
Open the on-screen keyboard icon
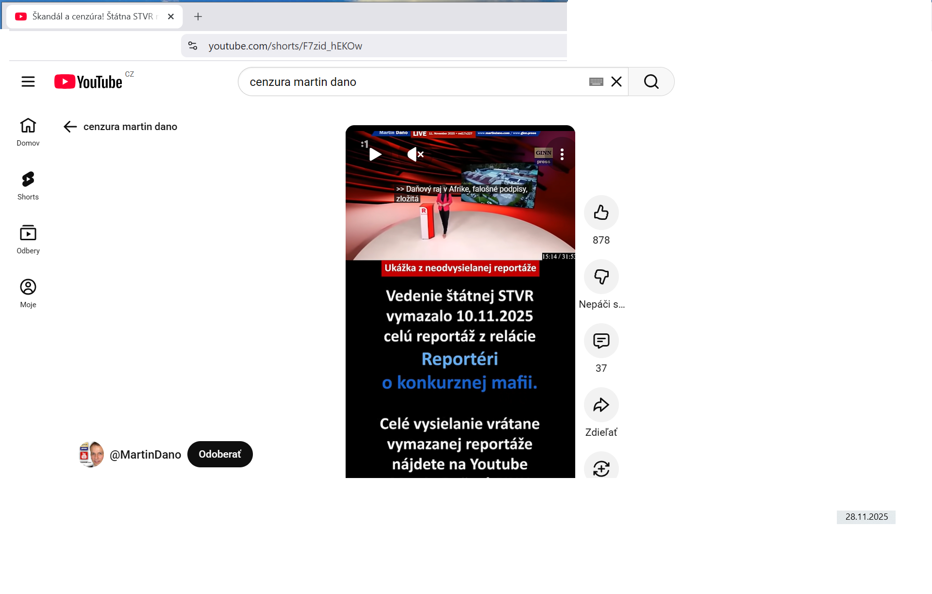596,82
